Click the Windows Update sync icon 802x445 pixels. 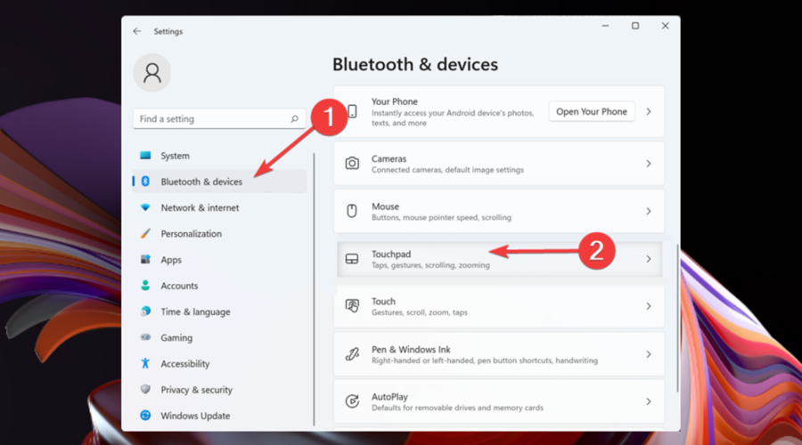(145, 416)
